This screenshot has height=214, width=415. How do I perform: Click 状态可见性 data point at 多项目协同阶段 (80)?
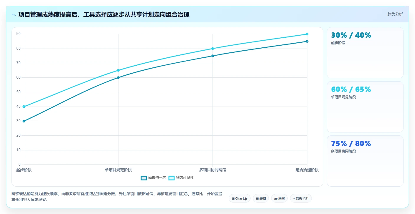213,49
